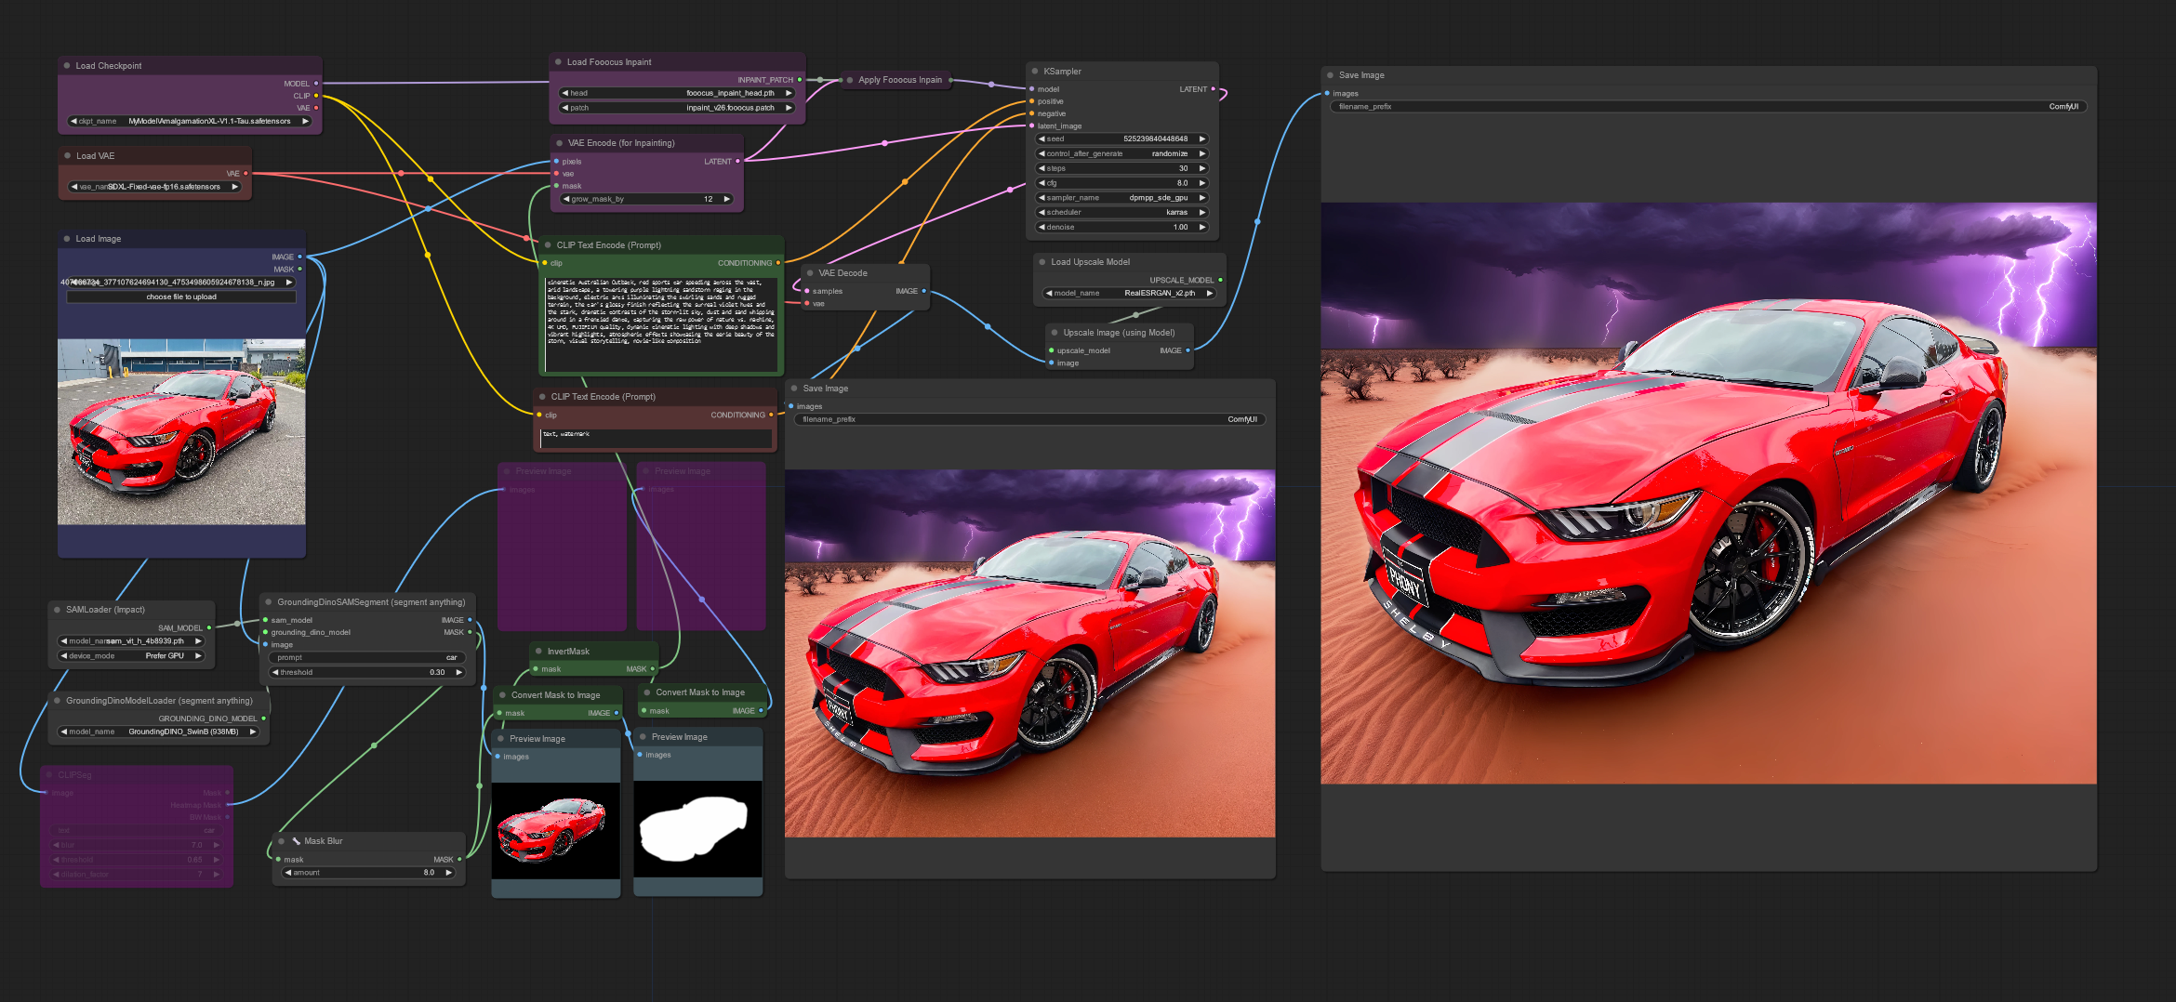Click the SAMLoader (Impact) node's title dot
The width and height of the screenshot is (2176, 1002).
pyautogui.click(x=57, y=610)
